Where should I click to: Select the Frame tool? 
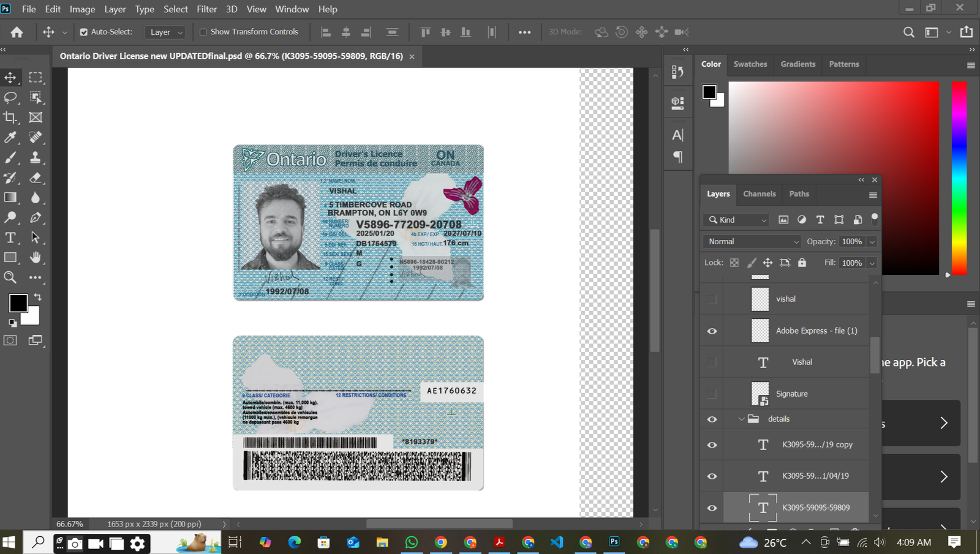pyautogui.click(x=36, y=118)
